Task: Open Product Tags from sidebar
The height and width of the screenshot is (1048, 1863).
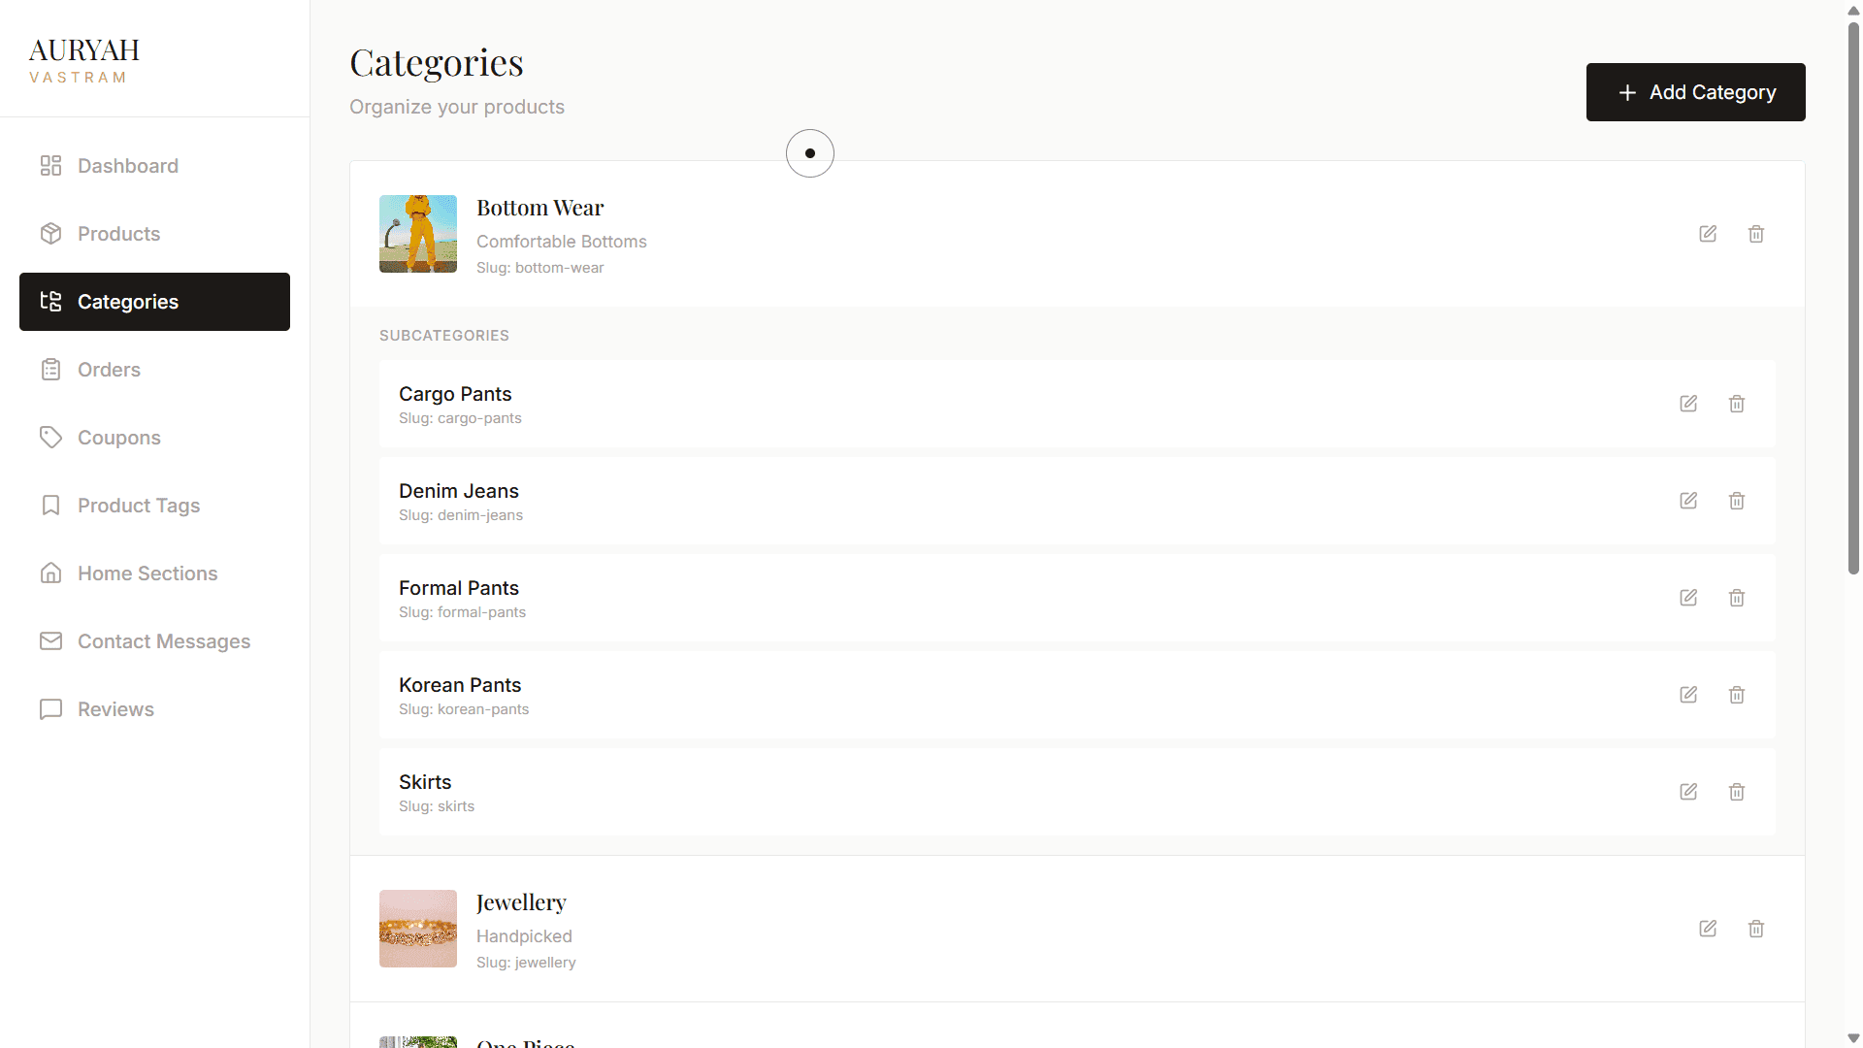Action: [x=154, y=506]
